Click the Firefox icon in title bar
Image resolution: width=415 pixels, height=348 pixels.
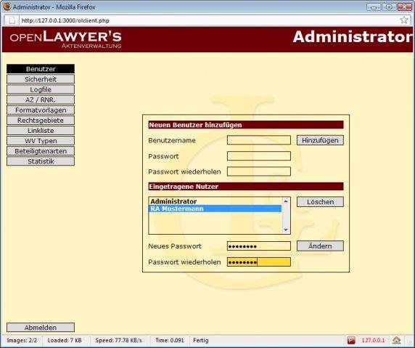tap(7, 7)
